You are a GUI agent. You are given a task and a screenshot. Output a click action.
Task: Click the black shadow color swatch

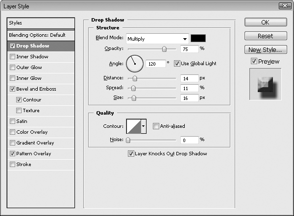tap(198, 38)
